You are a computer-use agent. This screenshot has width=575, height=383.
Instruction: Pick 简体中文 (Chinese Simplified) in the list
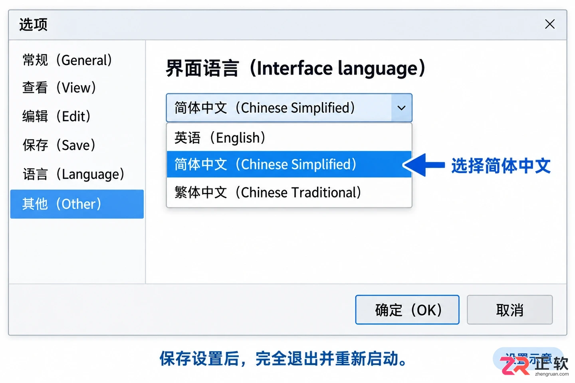click(289, 164)
